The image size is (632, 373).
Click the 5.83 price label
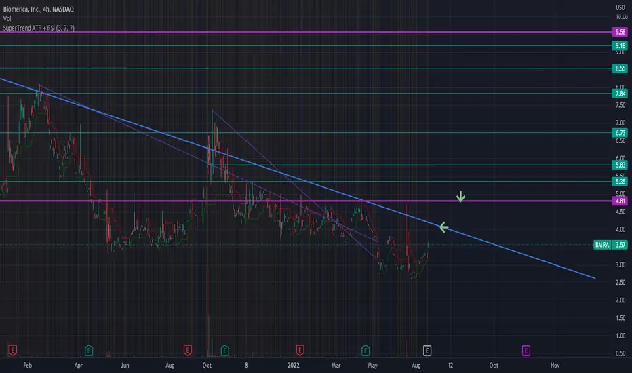(x=620, y=165)
